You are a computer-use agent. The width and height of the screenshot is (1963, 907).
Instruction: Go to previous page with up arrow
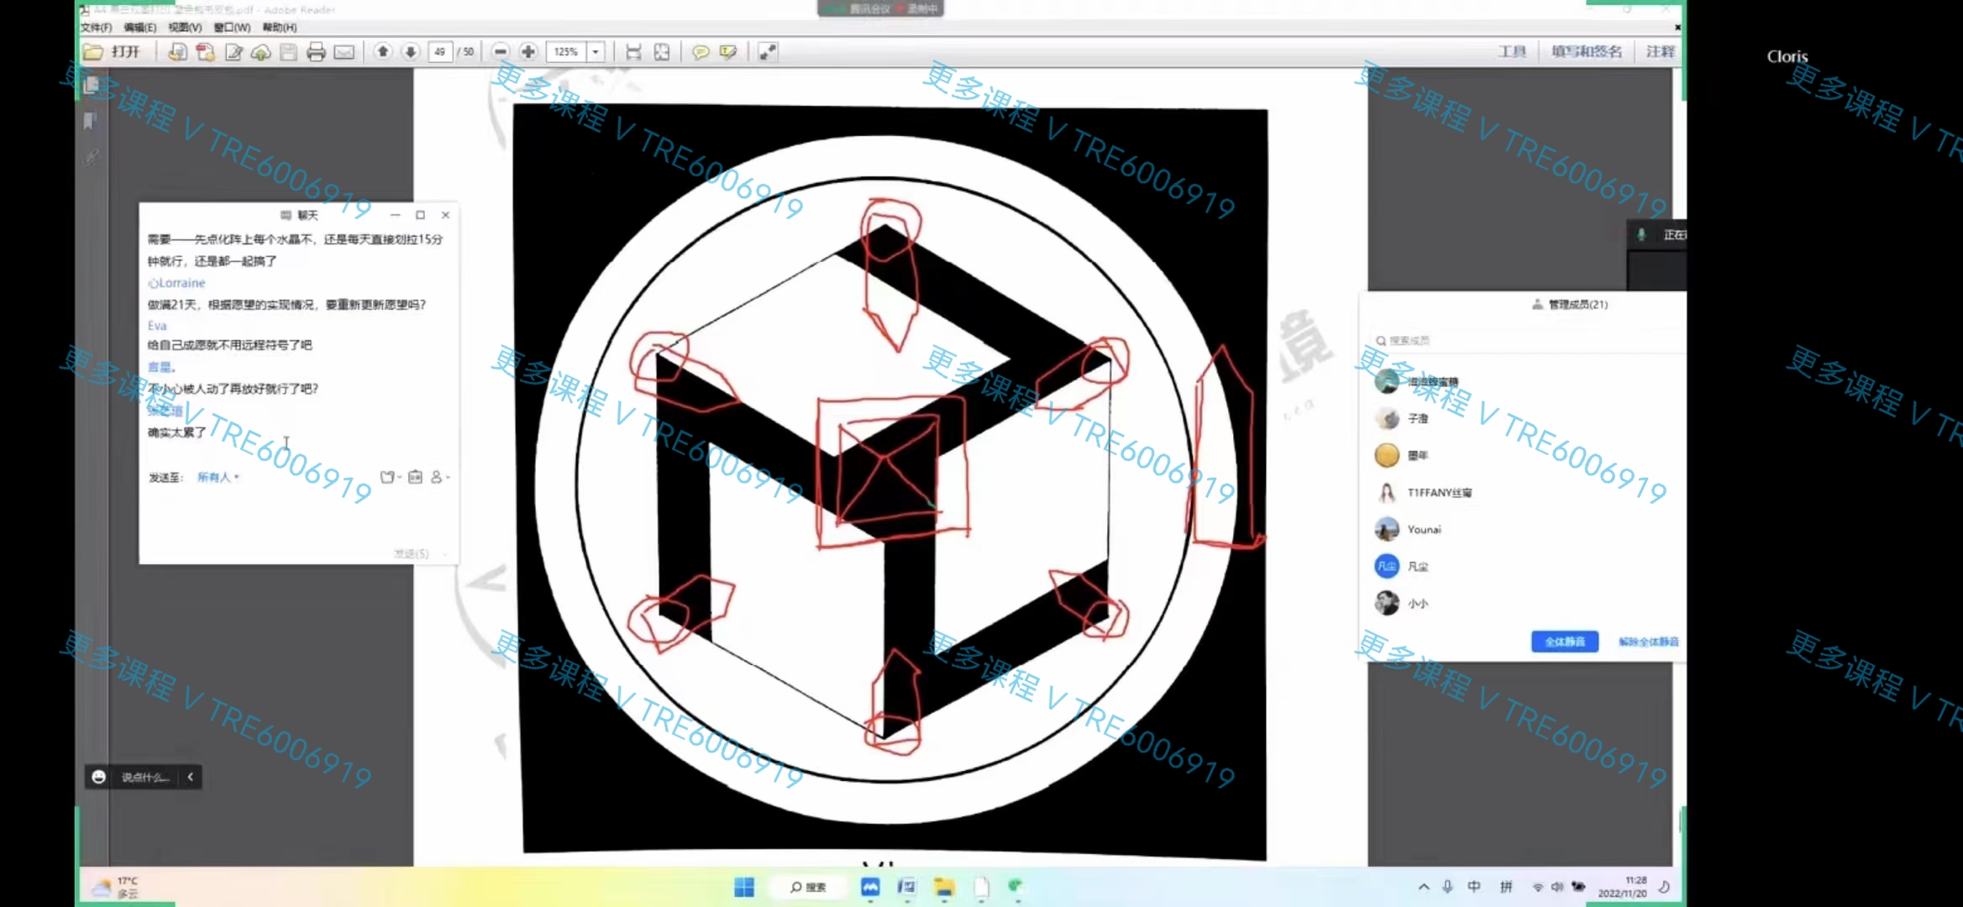383,52
